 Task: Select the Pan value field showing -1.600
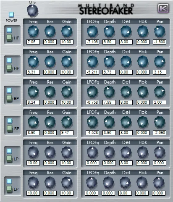160,42
